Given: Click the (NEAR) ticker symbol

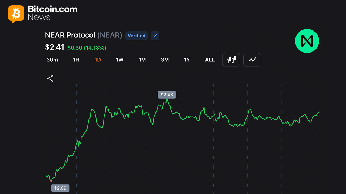Looking at the screenshot, I should [x=110, y=35].
